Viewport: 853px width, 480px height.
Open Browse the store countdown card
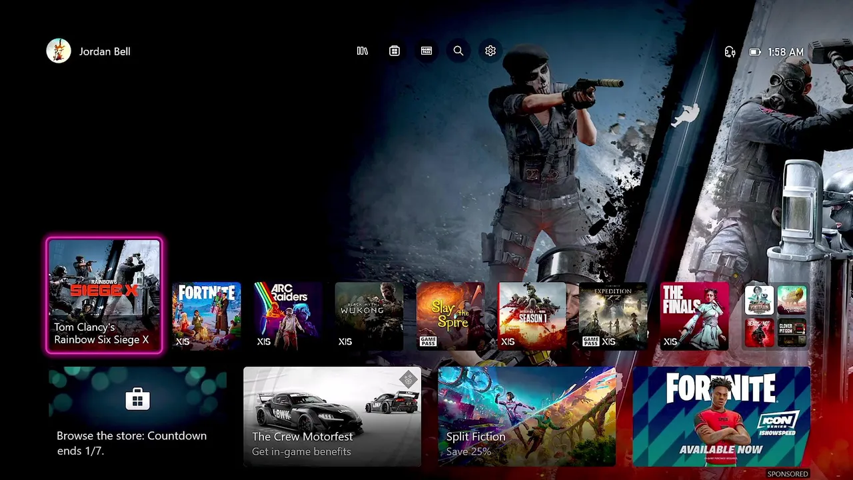pos(138,417)
